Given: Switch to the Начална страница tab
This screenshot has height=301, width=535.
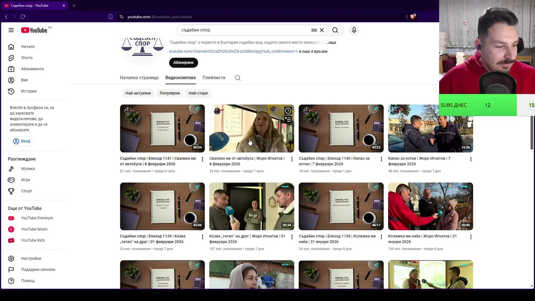Looking at the screenshot, I should (x=139, y=78).
